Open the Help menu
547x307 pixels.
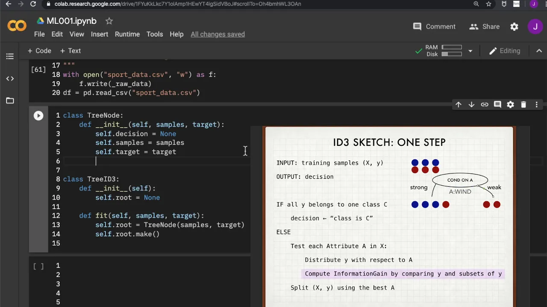tap(176, 34)
